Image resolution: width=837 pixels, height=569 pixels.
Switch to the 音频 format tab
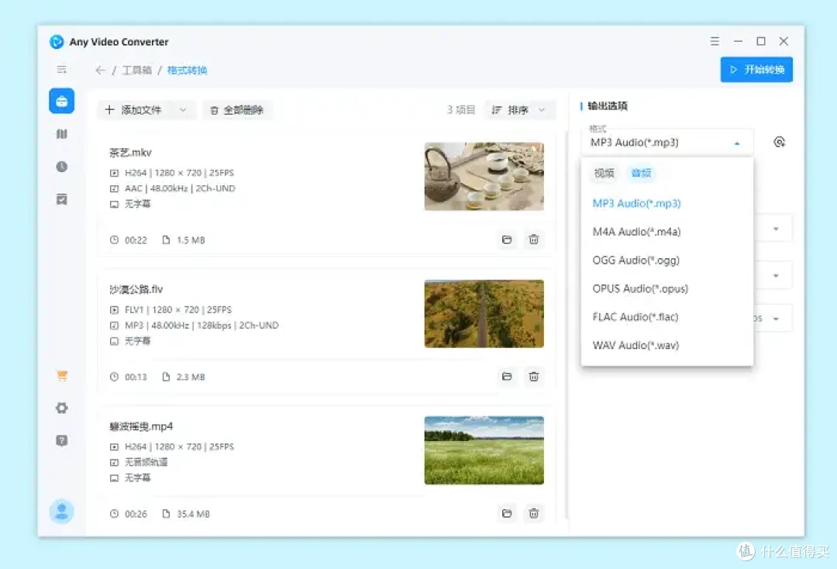(x=641, y=173)
